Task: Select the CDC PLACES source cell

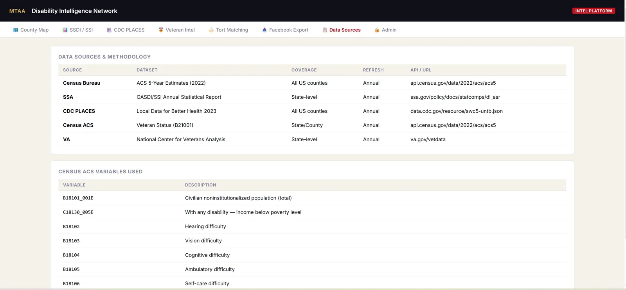Action: (x=79, y=111)
